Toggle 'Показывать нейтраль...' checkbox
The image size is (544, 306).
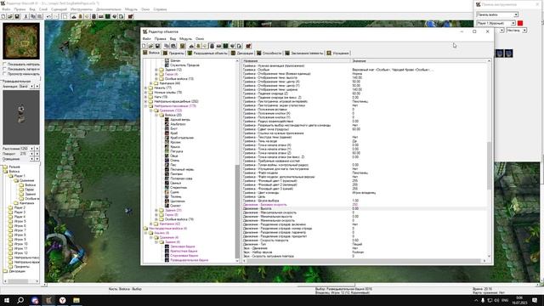tap(5, 65)
